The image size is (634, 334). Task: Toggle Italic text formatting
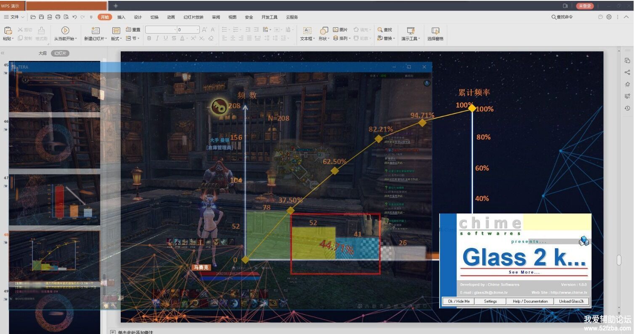157,38
